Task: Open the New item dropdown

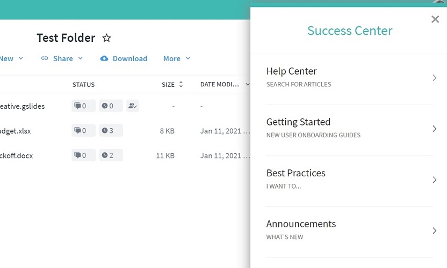Action: click(11, 58)
